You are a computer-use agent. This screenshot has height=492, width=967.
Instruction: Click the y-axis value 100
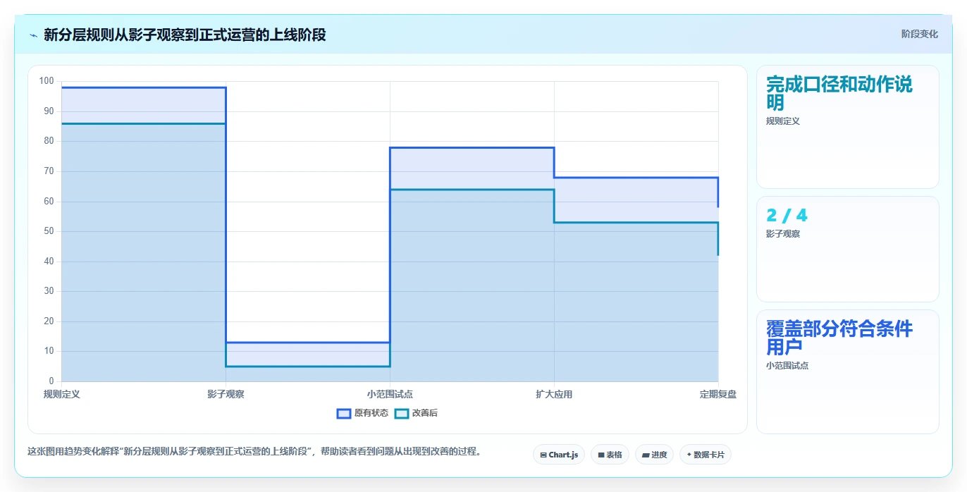47,81
